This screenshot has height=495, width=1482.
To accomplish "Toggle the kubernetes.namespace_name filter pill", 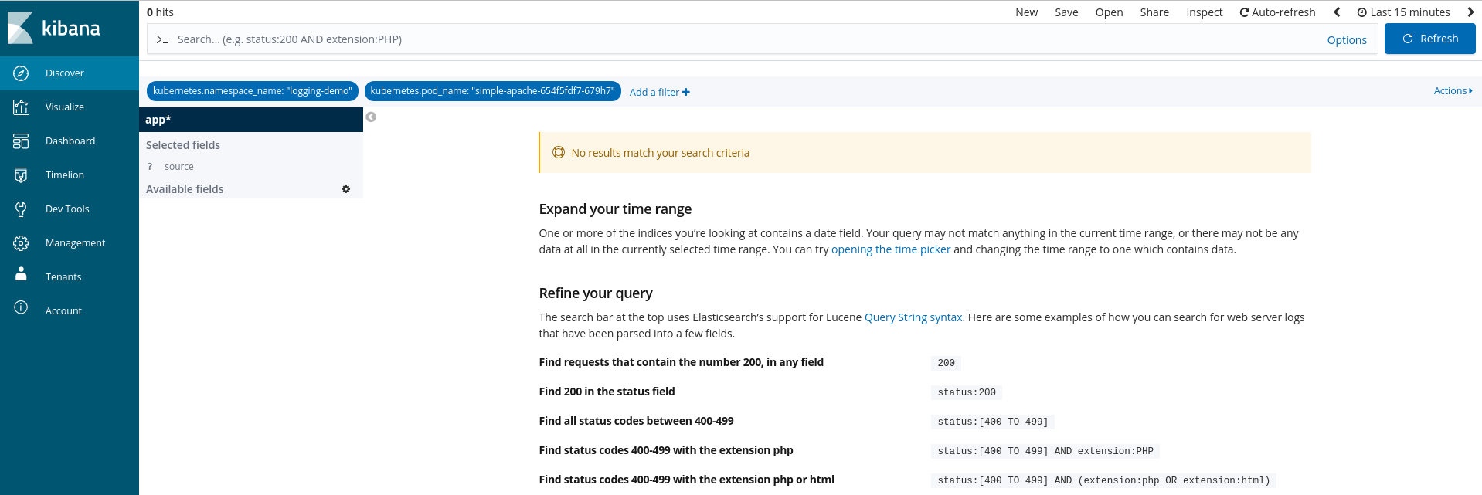I will click(252, 91).
